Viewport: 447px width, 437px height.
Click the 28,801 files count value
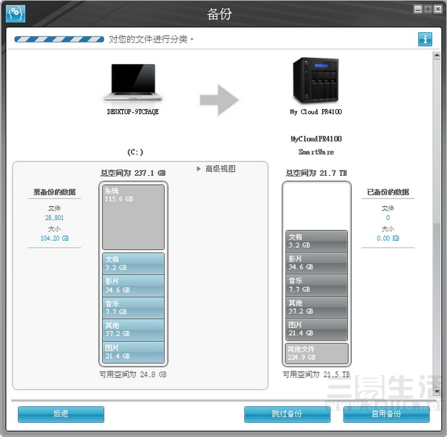pyautogui.click(x=54, y=218)
